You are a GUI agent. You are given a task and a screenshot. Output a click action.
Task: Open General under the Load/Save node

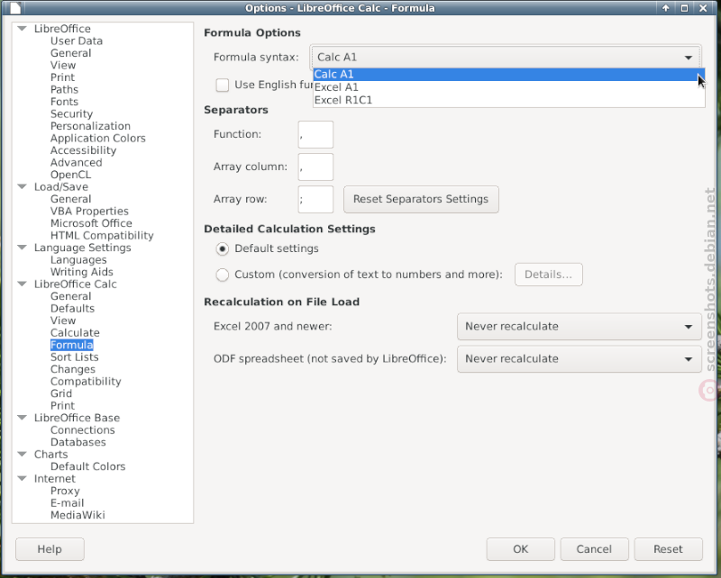[x=71, y=199]
